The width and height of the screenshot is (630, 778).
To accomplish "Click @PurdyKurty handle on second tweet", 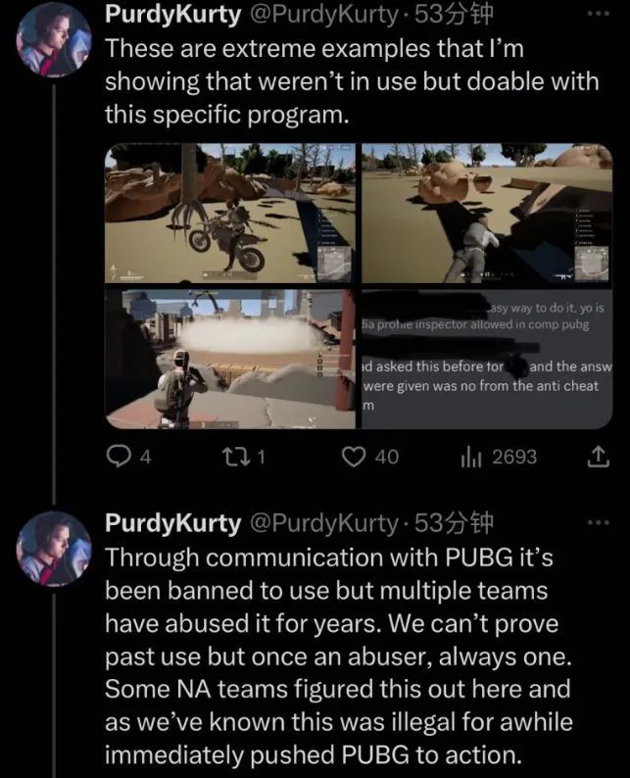I will point(323,523).
